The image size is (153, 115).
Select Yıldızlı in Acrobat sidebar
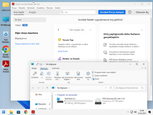(18, 25)
